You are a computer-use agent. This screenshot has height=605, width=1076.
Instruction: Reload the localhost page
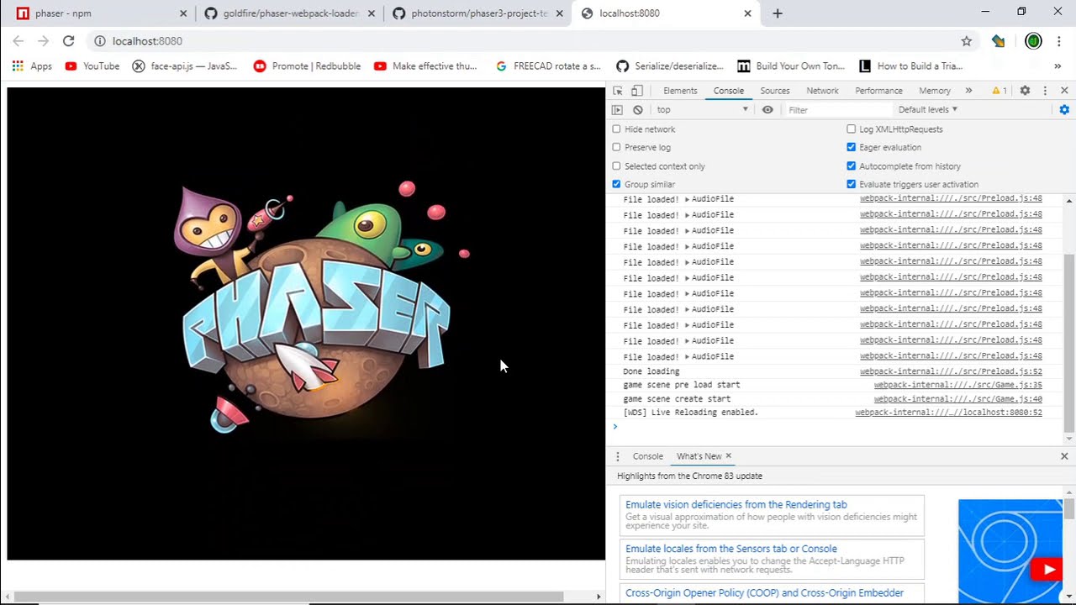coord(68,40)
